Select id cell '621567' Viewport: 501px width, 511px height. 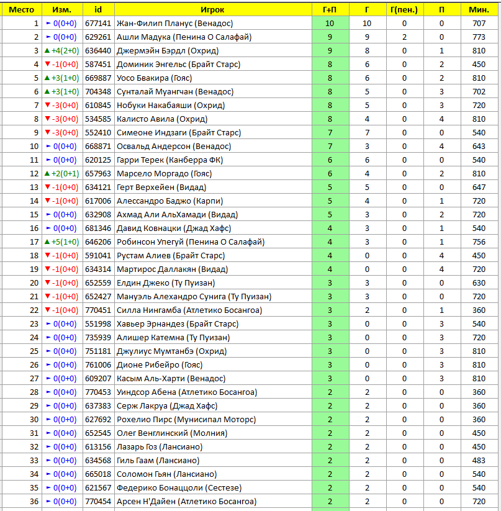coord(98,488)
